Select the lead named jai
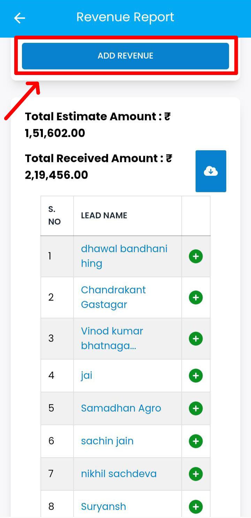Image resolution: width=251 pixels, height=518 pixels. tap(86, 376)
